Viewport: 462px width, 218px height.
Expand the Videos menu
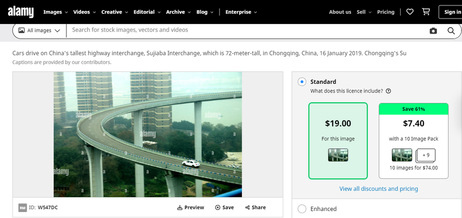[x=85, y=12]
